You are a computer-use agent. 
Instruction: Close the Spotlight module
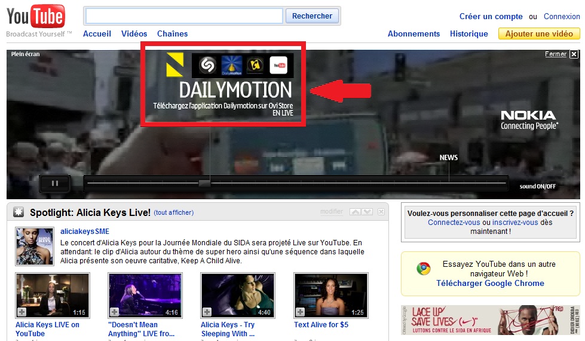381,212
